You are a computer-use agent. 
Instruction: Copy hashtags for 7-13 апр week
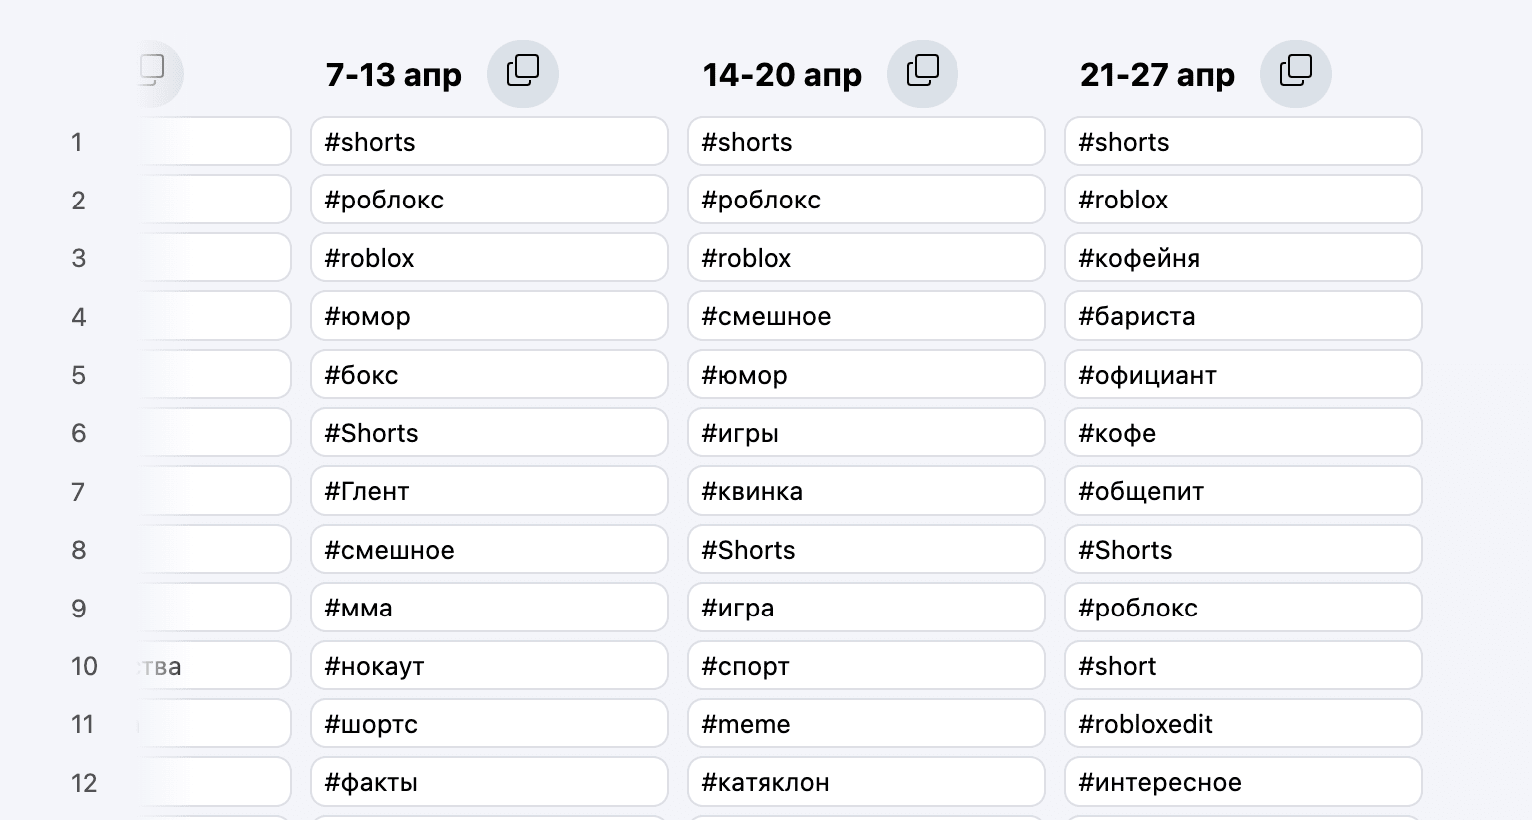click(x=523, y=73)
